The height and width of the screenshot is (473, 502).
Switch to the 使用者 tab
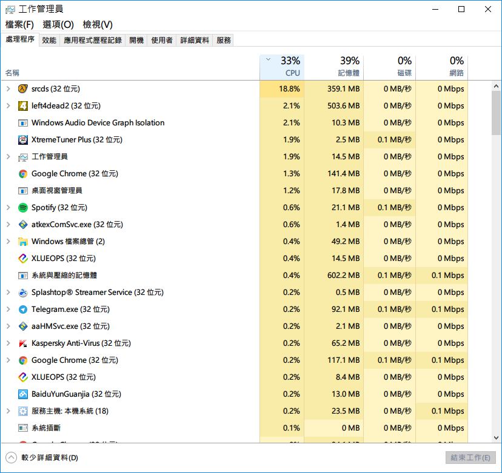pyautogui.click(x=162, y=41)
